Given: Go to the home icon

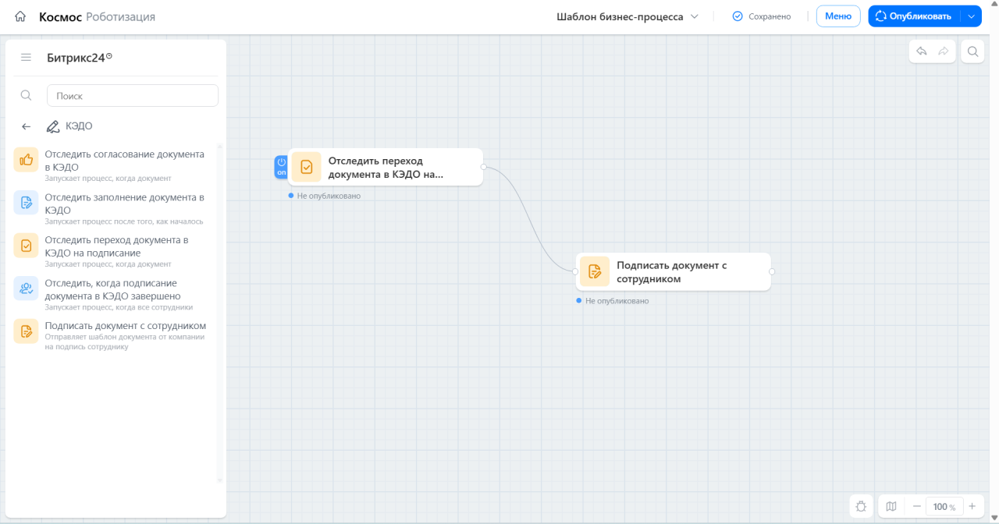Looking at the screenshot, I should (x=20, y=16).
